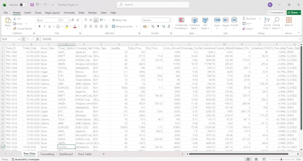The height and width of the screenshot is (161, 303).
Task: Toggle bottom align in Alignment group
Action: 96,20
